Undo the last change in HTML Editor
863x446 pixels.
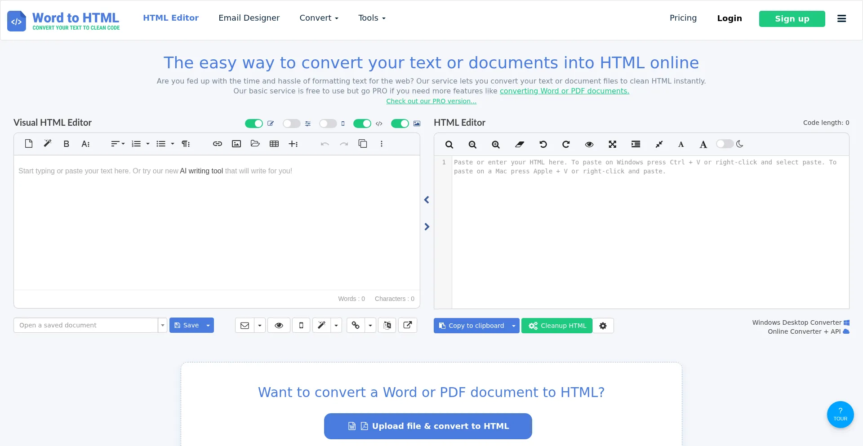coord(543,145)
